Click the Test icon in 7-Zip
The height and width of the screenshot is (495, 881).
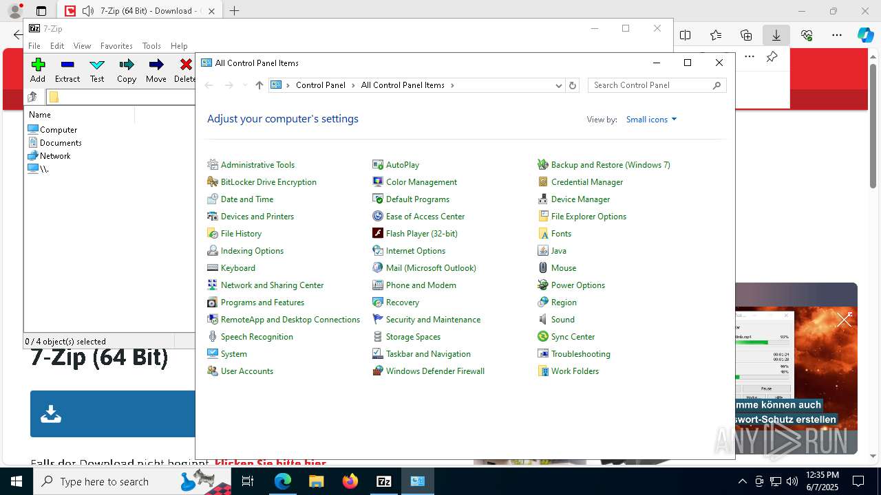tap(97, 65)
